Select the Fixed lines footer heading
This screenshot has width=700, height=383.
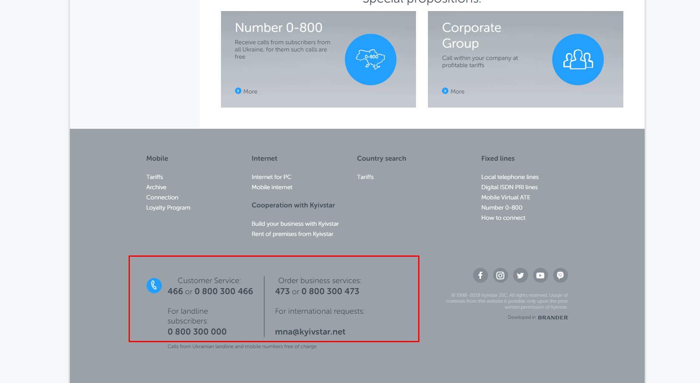point(498,158)
